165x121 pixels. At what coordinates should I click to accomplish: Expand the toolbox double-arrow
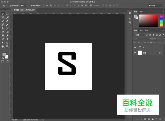[x=2, y=9]
